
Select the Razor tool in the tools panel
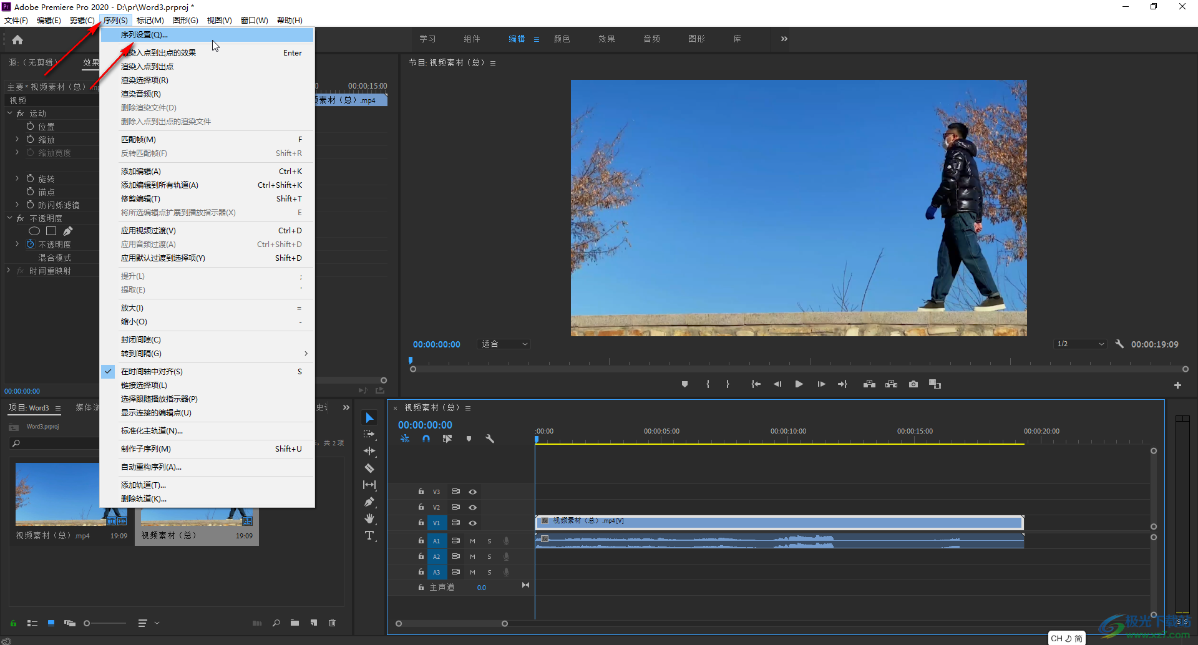click(x=369, y=468)
